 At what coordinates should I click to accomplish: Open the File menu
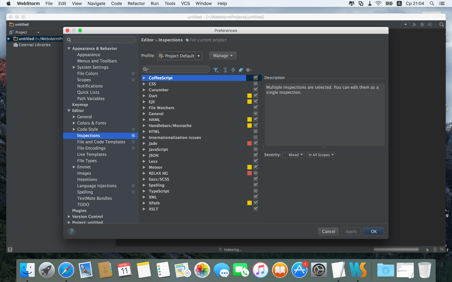pyautogui.click(x=49, y=3)
